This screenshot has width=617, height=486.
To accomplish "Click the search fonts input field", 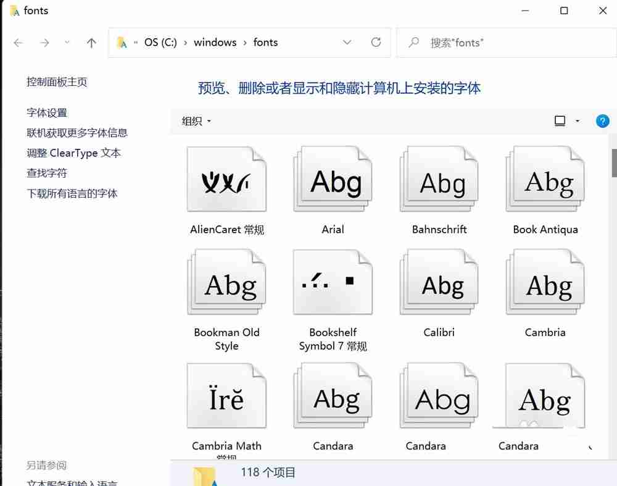I will pos(494,42).
